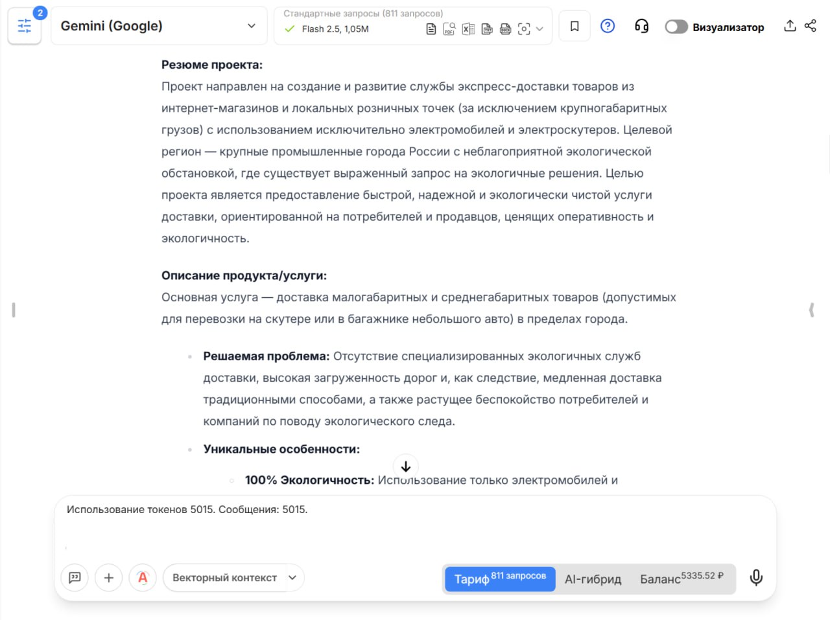Open the chat settings filter panel
This screenshot has height=620, width=830.
point(24,26)
